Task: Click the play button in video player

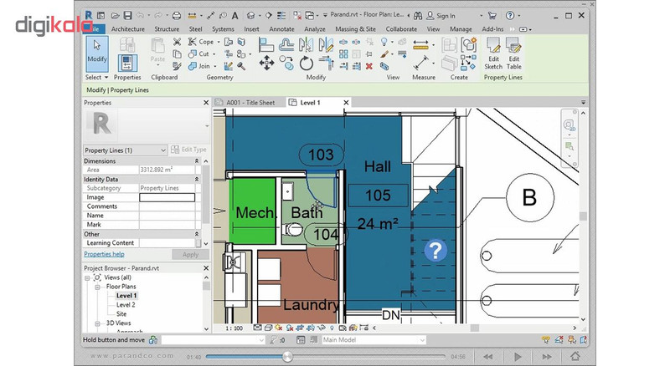Action: coord(518,357)
